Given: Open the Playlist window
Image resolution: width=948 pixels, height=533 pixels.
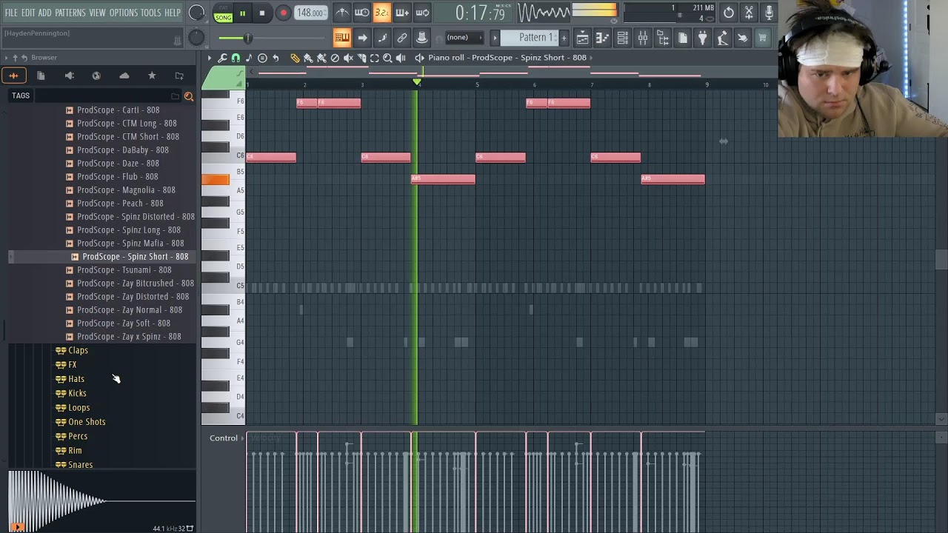Looking at the screenshot, I should pyautogui.click(x=583, y=38).
